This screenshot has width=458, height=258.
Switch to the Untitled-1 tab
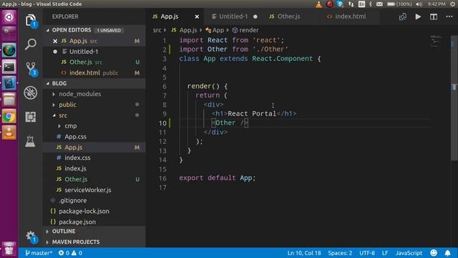click(233, 16)
